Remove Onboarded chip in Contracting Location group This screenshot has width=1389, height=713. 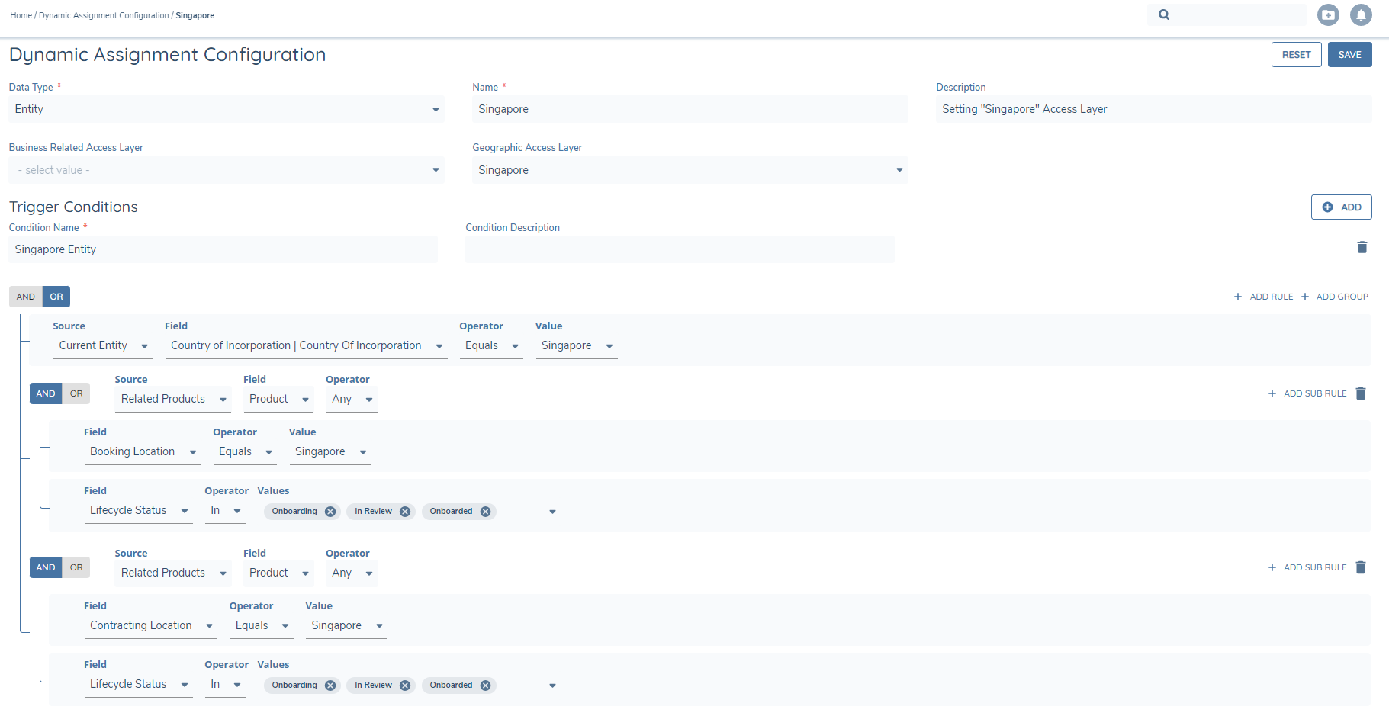(x=485, y=686)
